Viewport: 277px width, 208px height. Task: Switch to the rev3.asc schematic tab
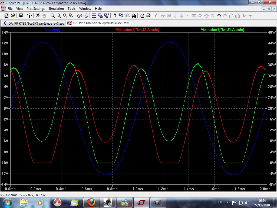tap(33, 23)
